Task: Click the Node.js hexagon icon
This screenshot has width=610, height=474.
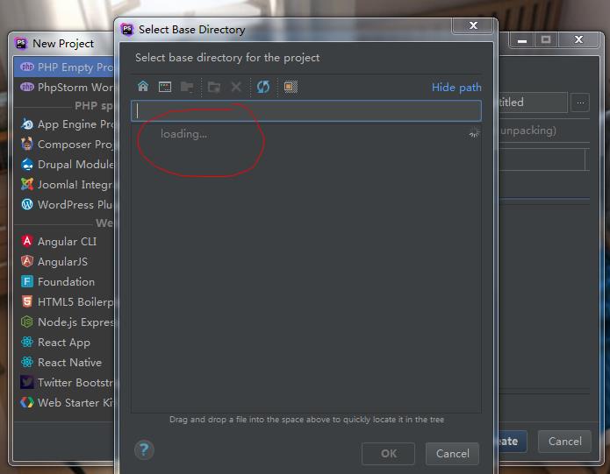Action: click(27, 322)
